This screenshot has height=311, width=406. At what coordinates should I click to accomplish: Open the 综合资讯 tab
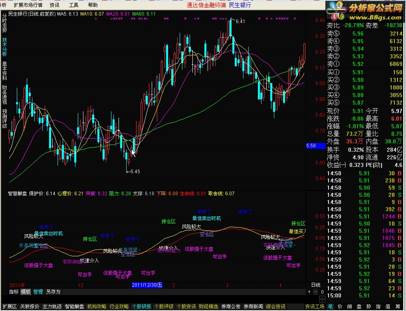[275, 307]
